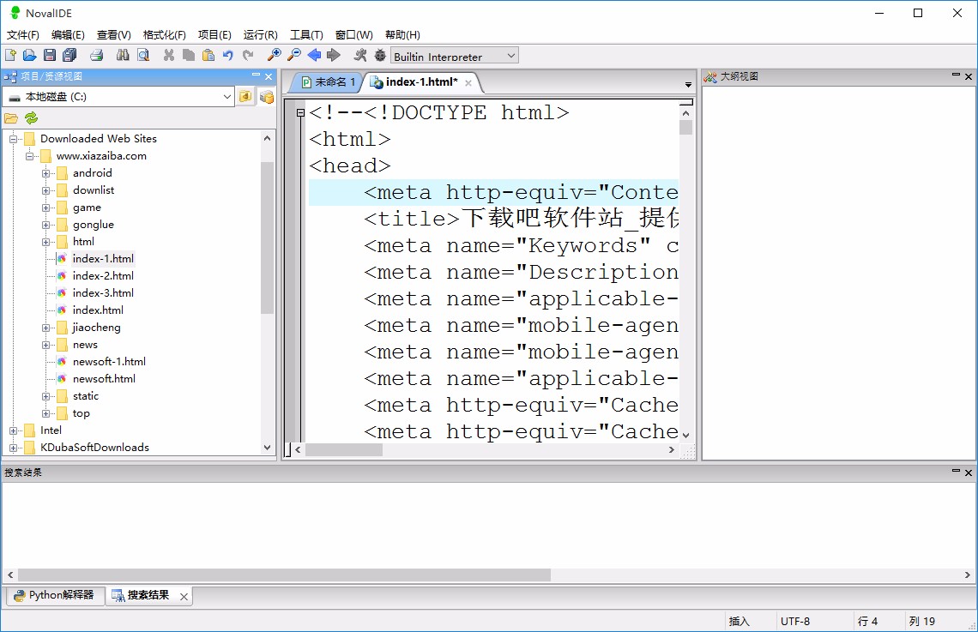Start debugging with the bug icon
Image resolution: width=978 pixels, height=632 pixels.
tap(380, 56)
